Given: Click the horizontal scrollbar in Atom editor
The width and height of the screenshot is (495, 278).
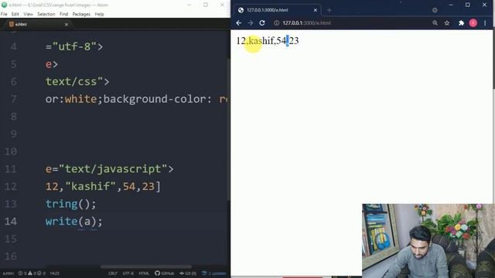Looking at the screenshot, I should pyautogui.click(x=146, y=266).
